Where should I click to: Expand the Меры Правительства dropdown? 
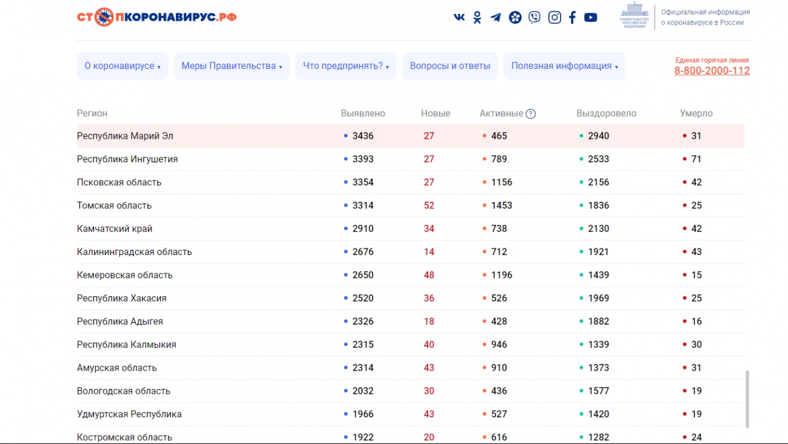click(232, 66)
